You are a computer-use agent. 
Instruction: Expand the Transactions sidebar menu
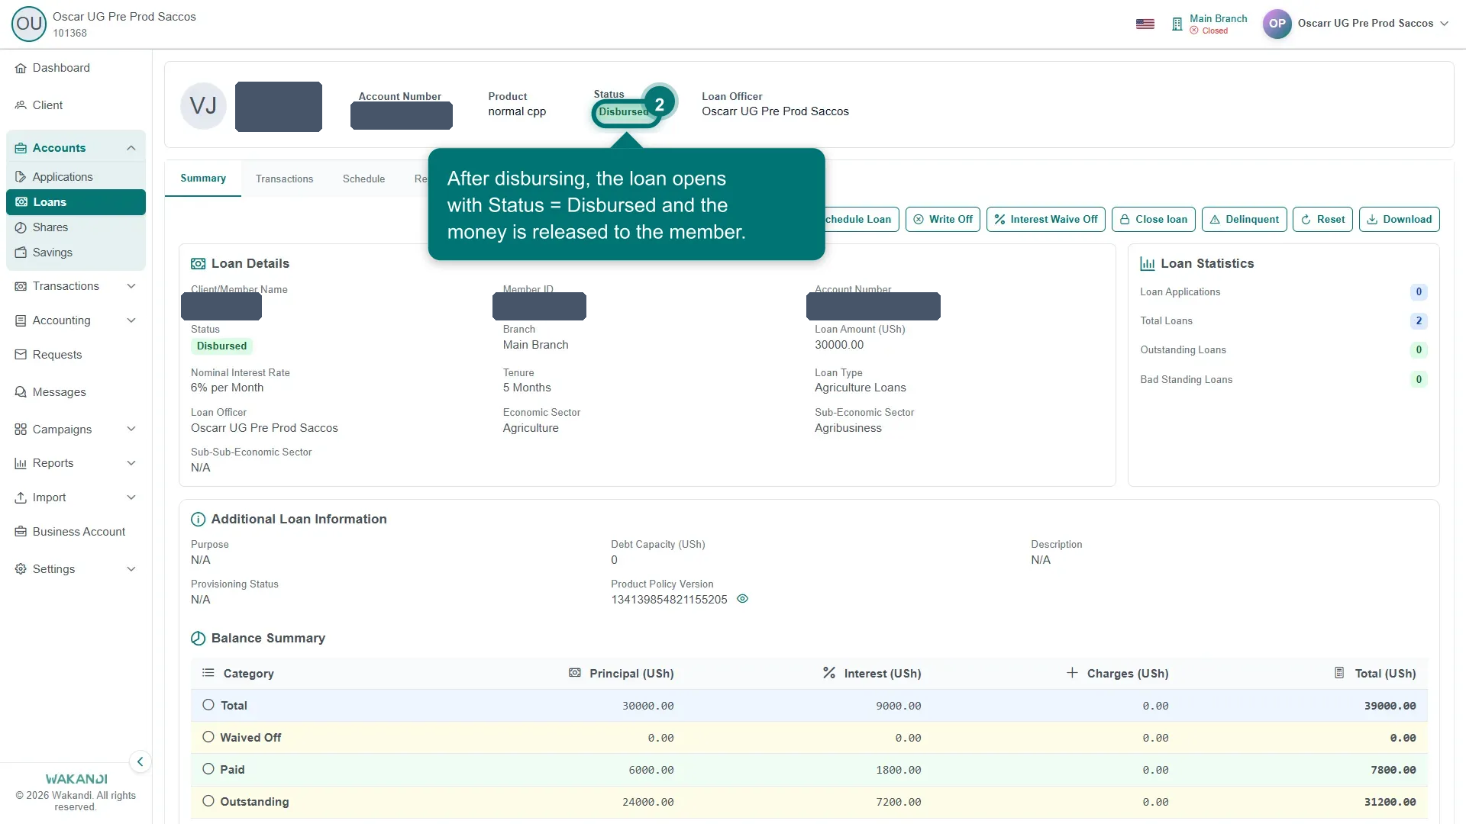tap(76, 286)
